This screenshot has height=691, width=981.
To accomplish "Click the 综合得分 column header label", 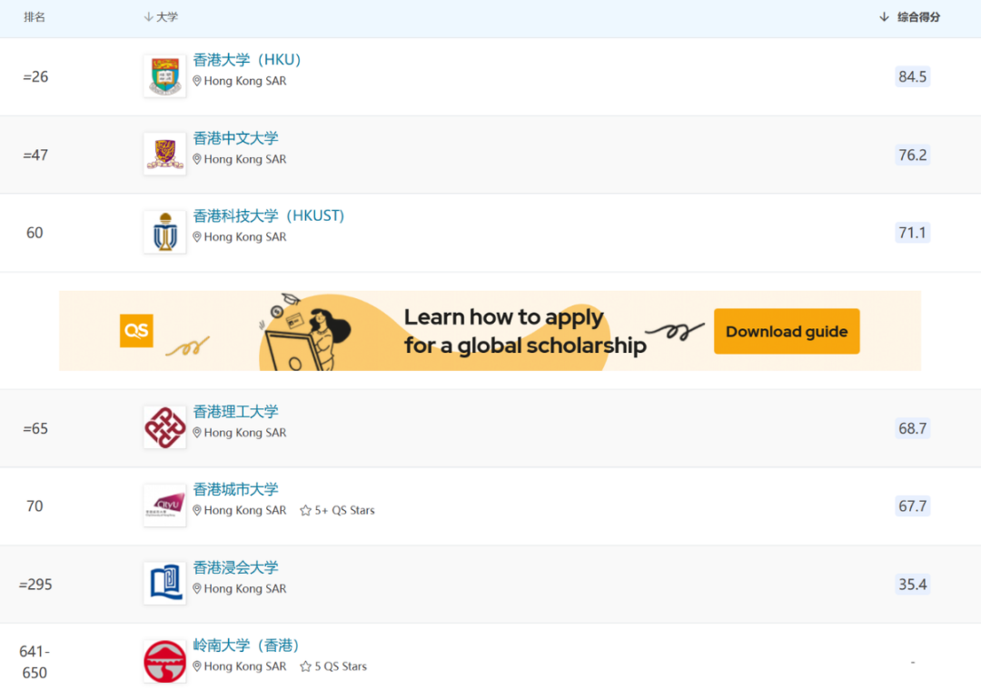I will (x=918, y=17).
